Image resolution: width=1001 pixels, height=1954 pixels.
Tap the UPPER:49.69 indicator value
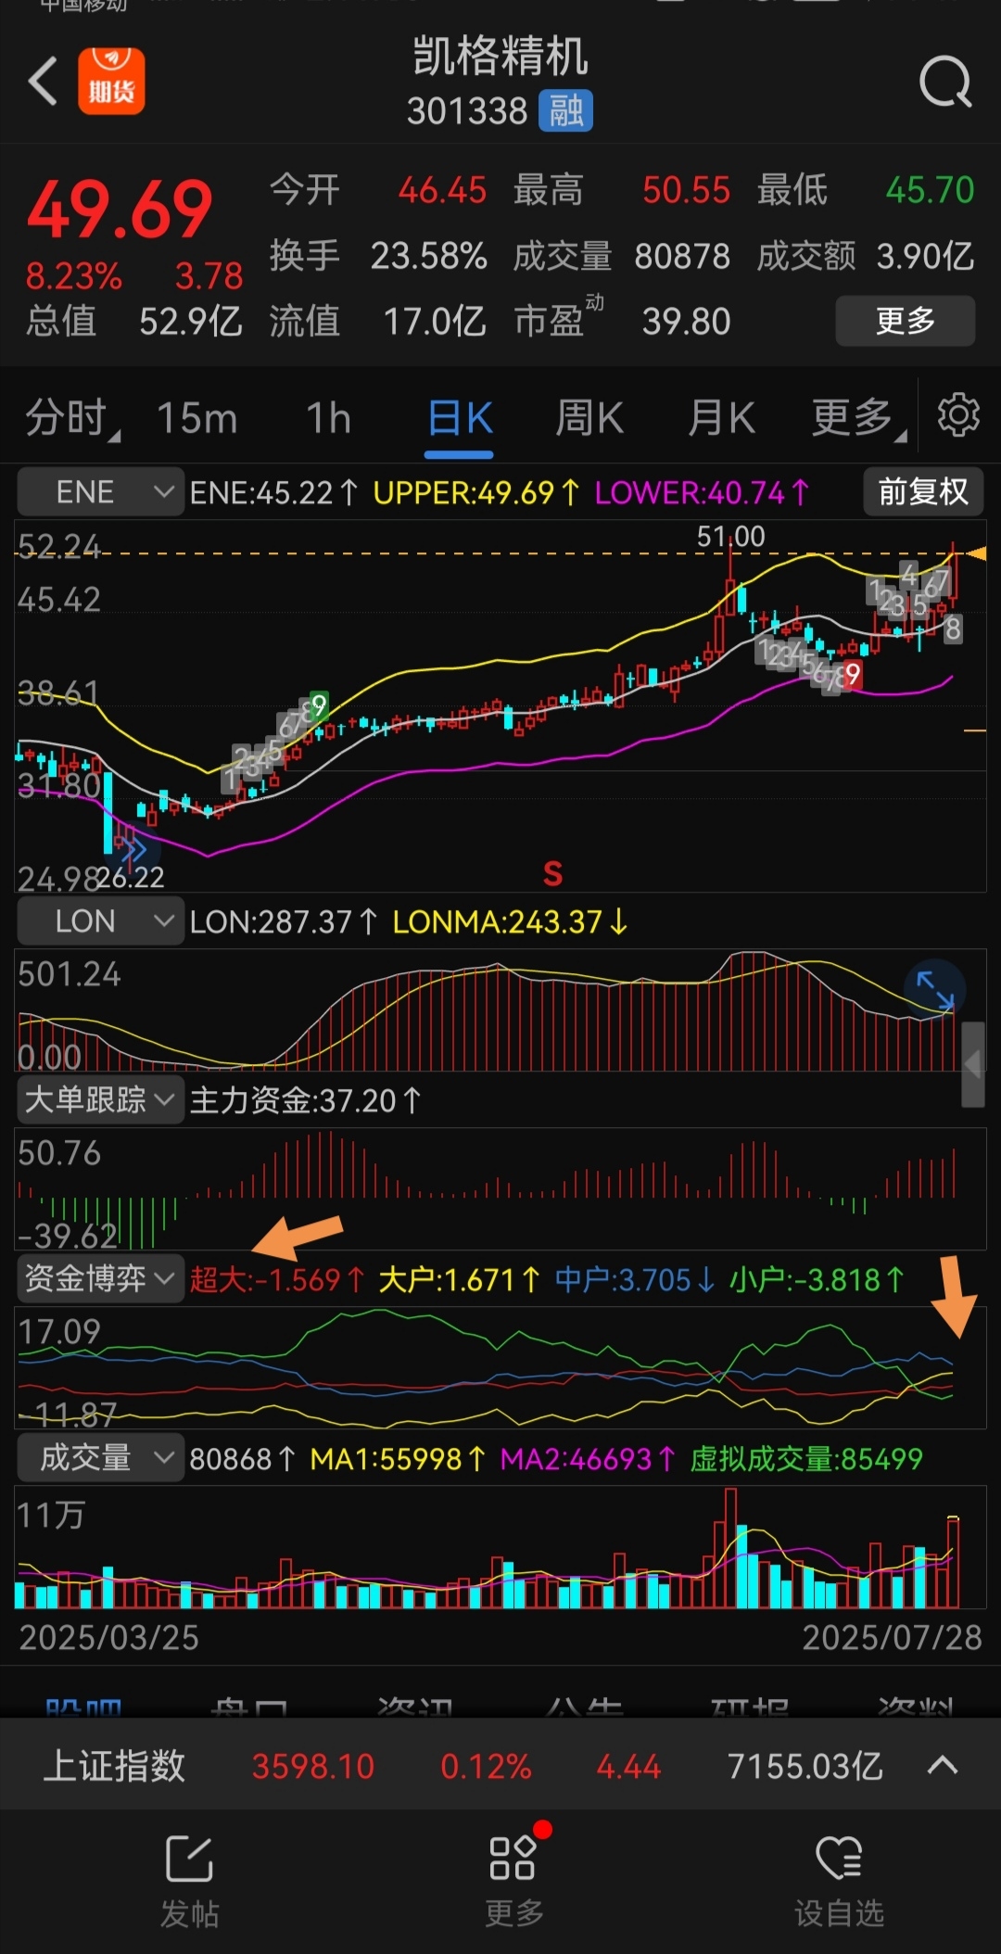(x=476, y=492)
